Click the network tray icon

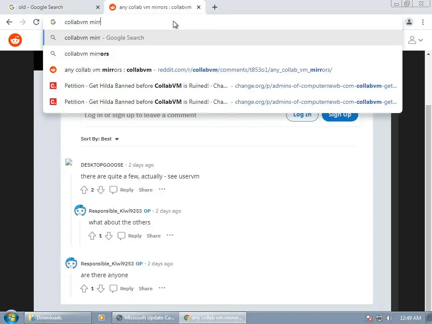pyautogui.click(x=379, y=318)
